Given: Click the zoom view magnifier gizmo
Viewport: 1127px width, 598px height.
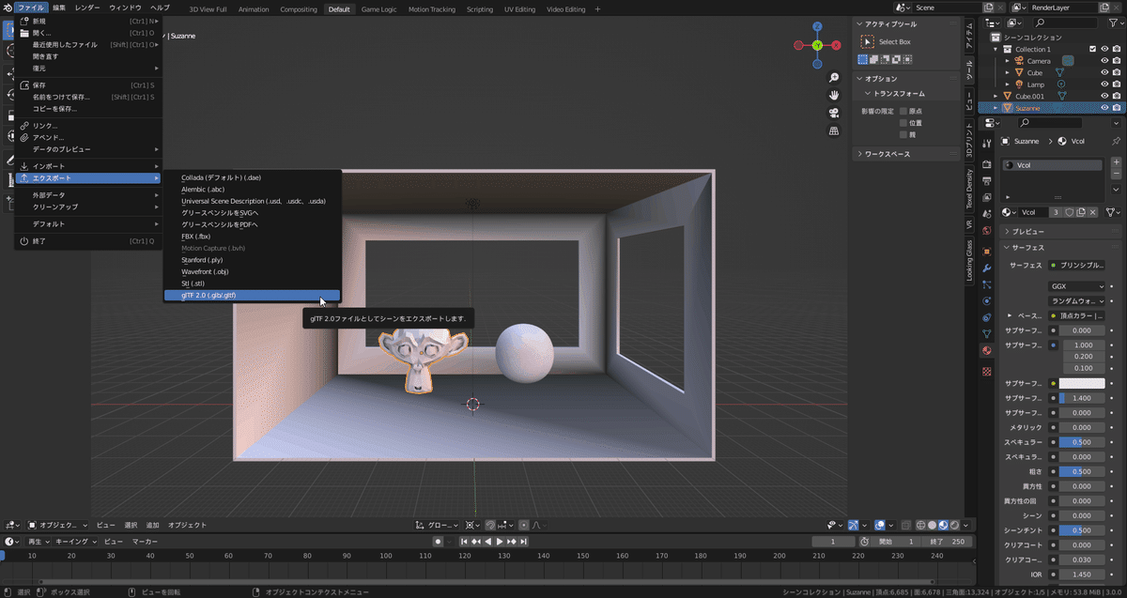Looking at the screenshot, I should [x=833, y=77].
